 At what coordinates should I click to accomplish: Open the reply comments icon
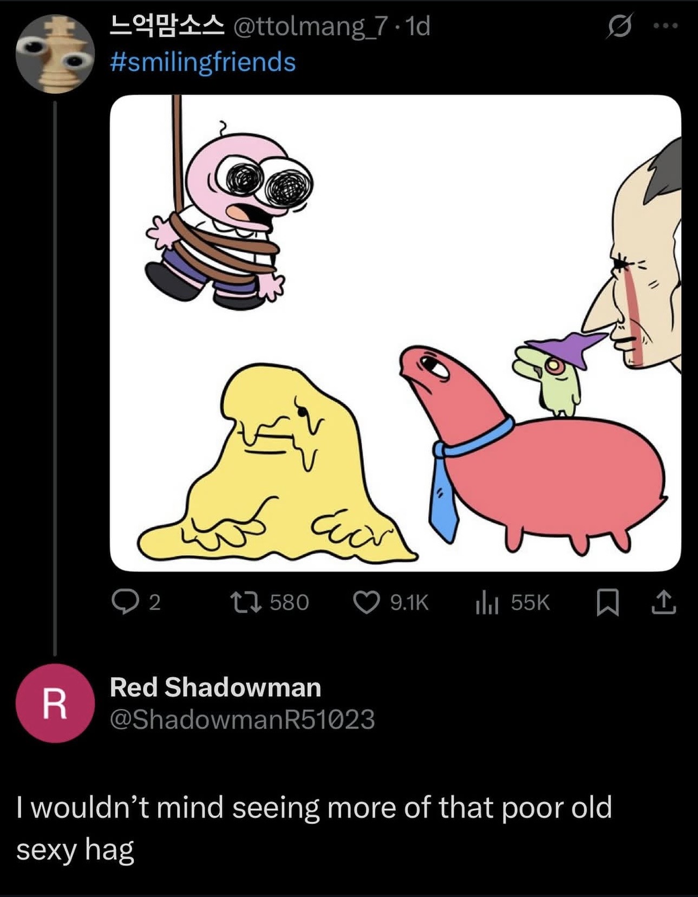[123, 602]
